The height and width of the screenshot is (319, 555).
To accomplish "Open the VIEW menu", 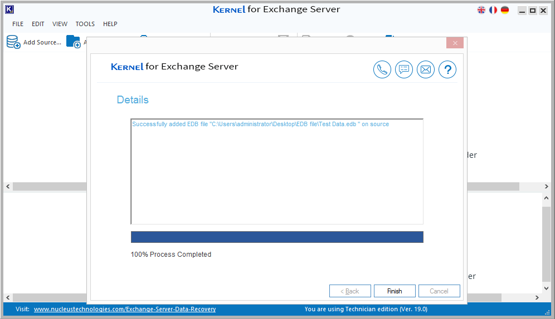I will tap(60, 24).
